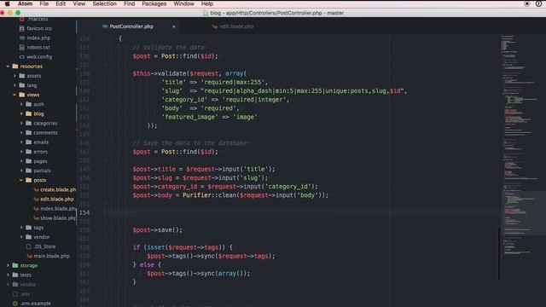
Task: Expand the emails folder arrow
Action: coord(21,142)
